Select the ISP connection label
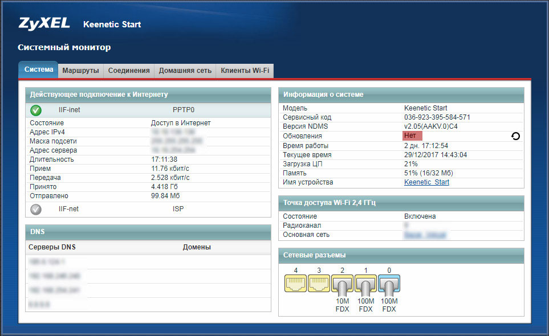549x336 pixels. [x=178, y=209]
